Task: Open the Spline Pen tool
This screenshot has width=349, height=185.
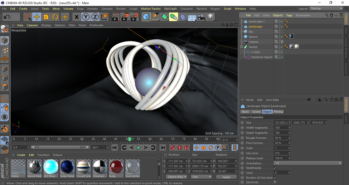Action: 155,17
